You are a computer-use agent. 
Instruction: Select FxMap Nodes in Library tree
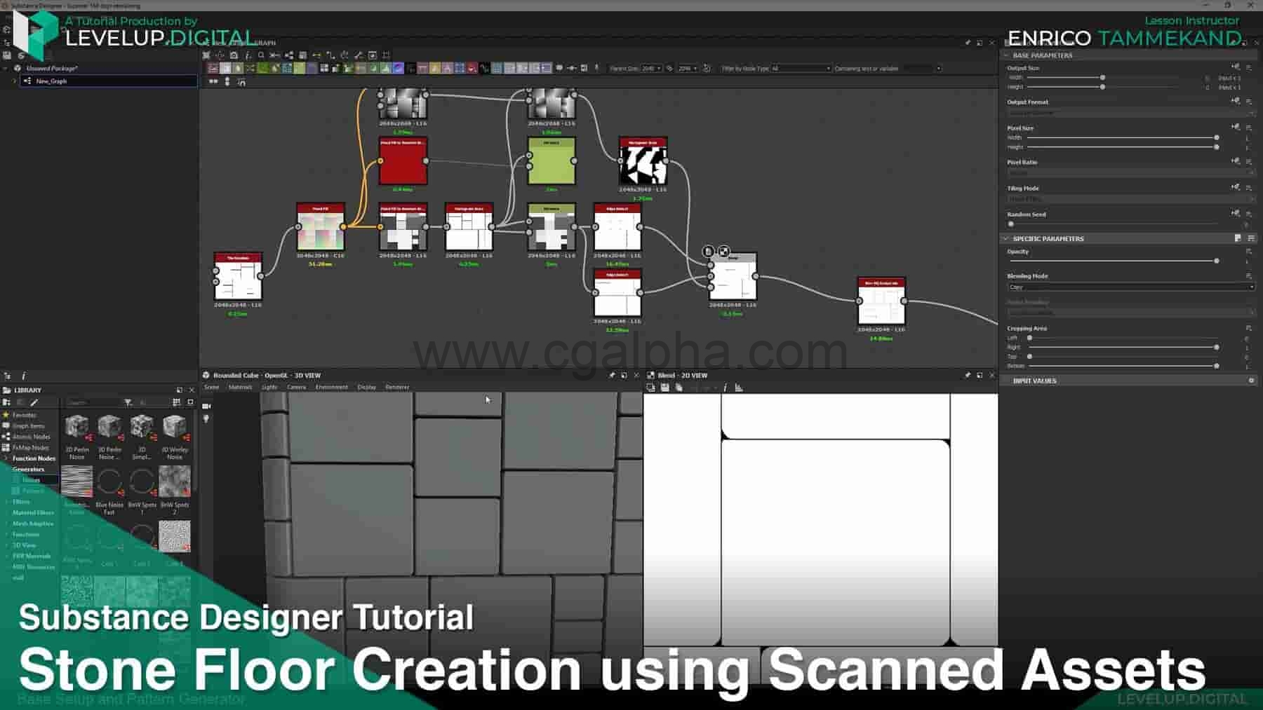click(x=31, y=447)
